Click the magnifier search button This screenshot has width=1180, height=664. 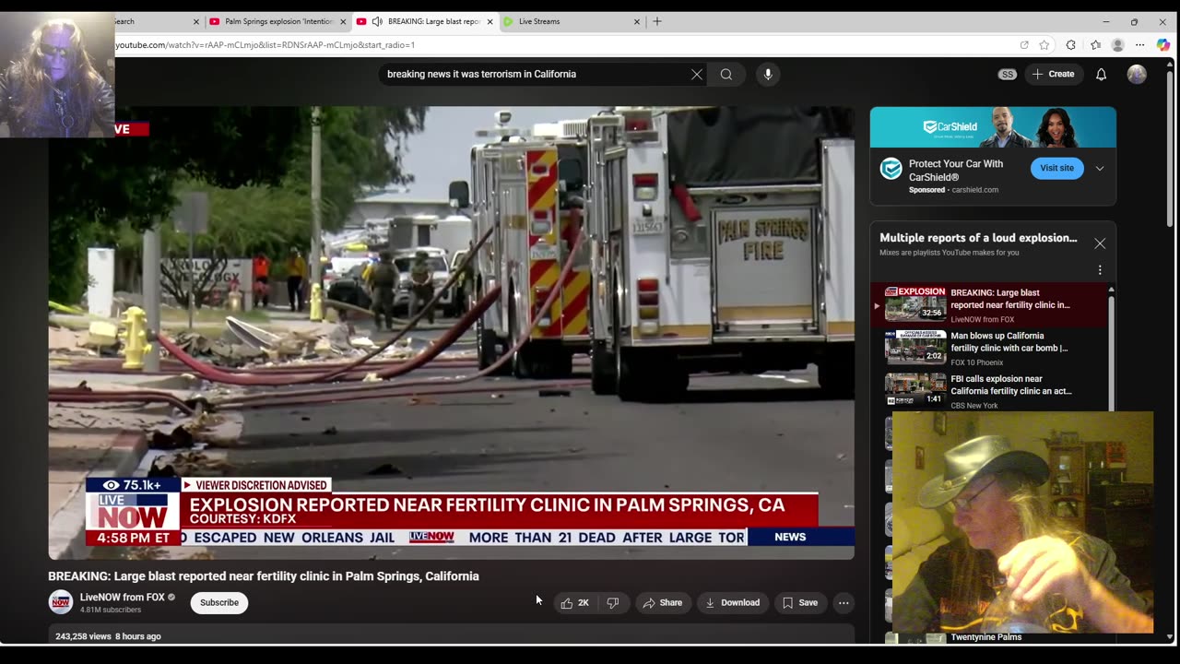pos(726,75)
